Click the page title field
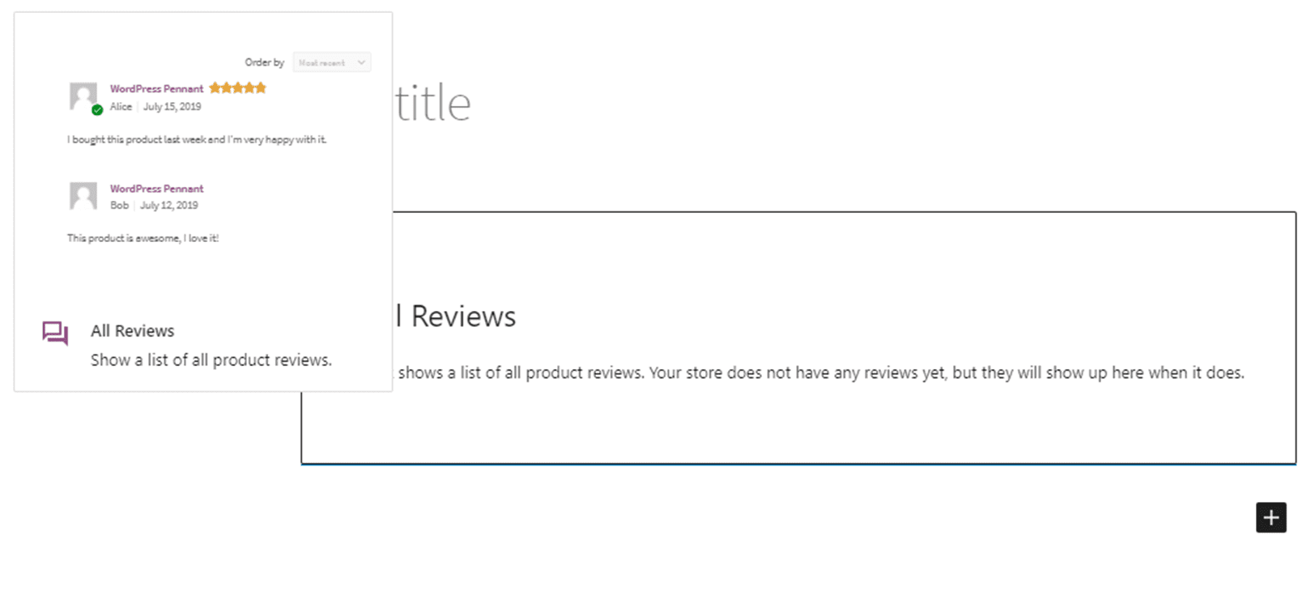1311x591 pixels. [x=433, y=104]
